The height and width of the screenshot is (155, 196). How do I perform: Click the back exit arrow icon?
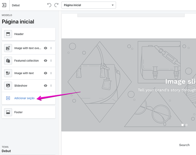[x=4, y=5]
